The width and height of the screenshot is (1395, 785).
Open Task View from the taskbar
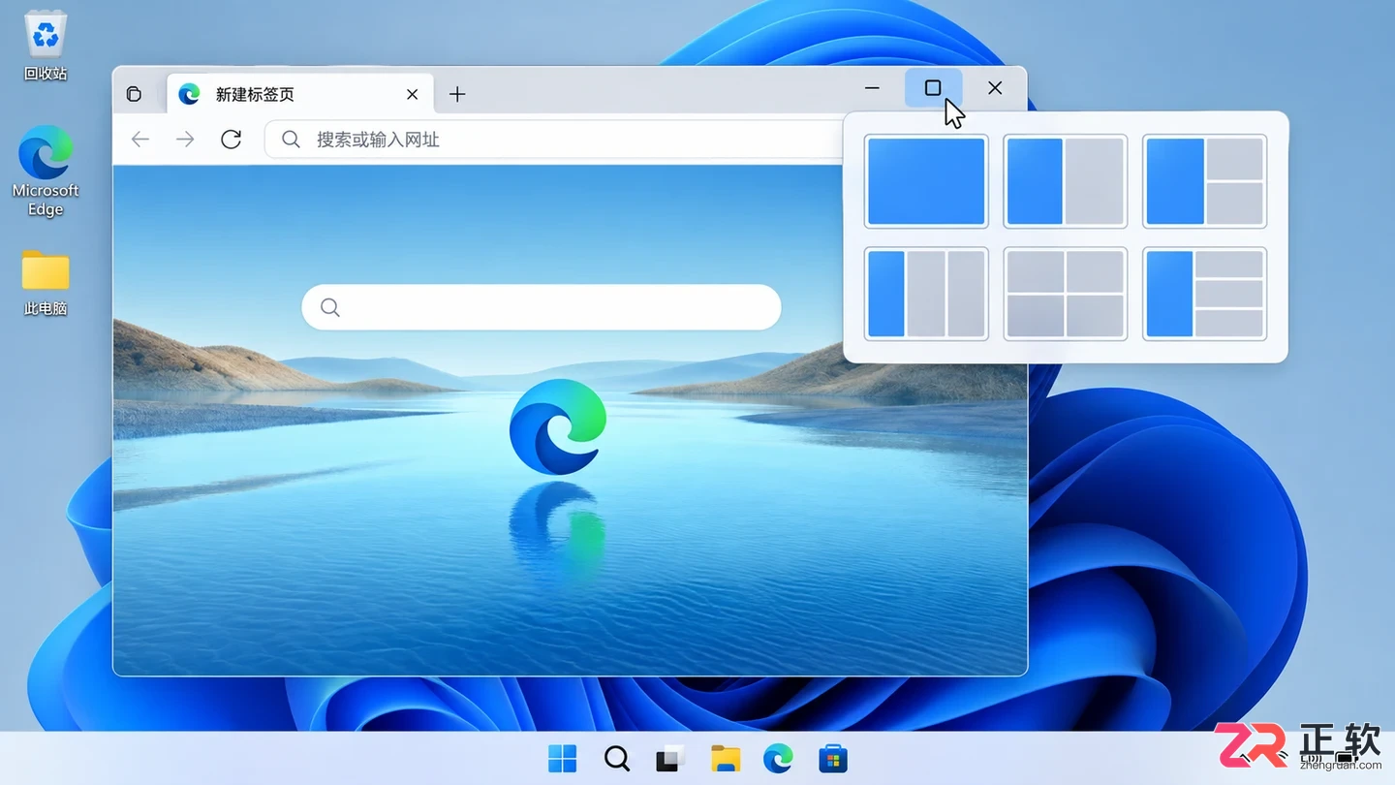670,759
